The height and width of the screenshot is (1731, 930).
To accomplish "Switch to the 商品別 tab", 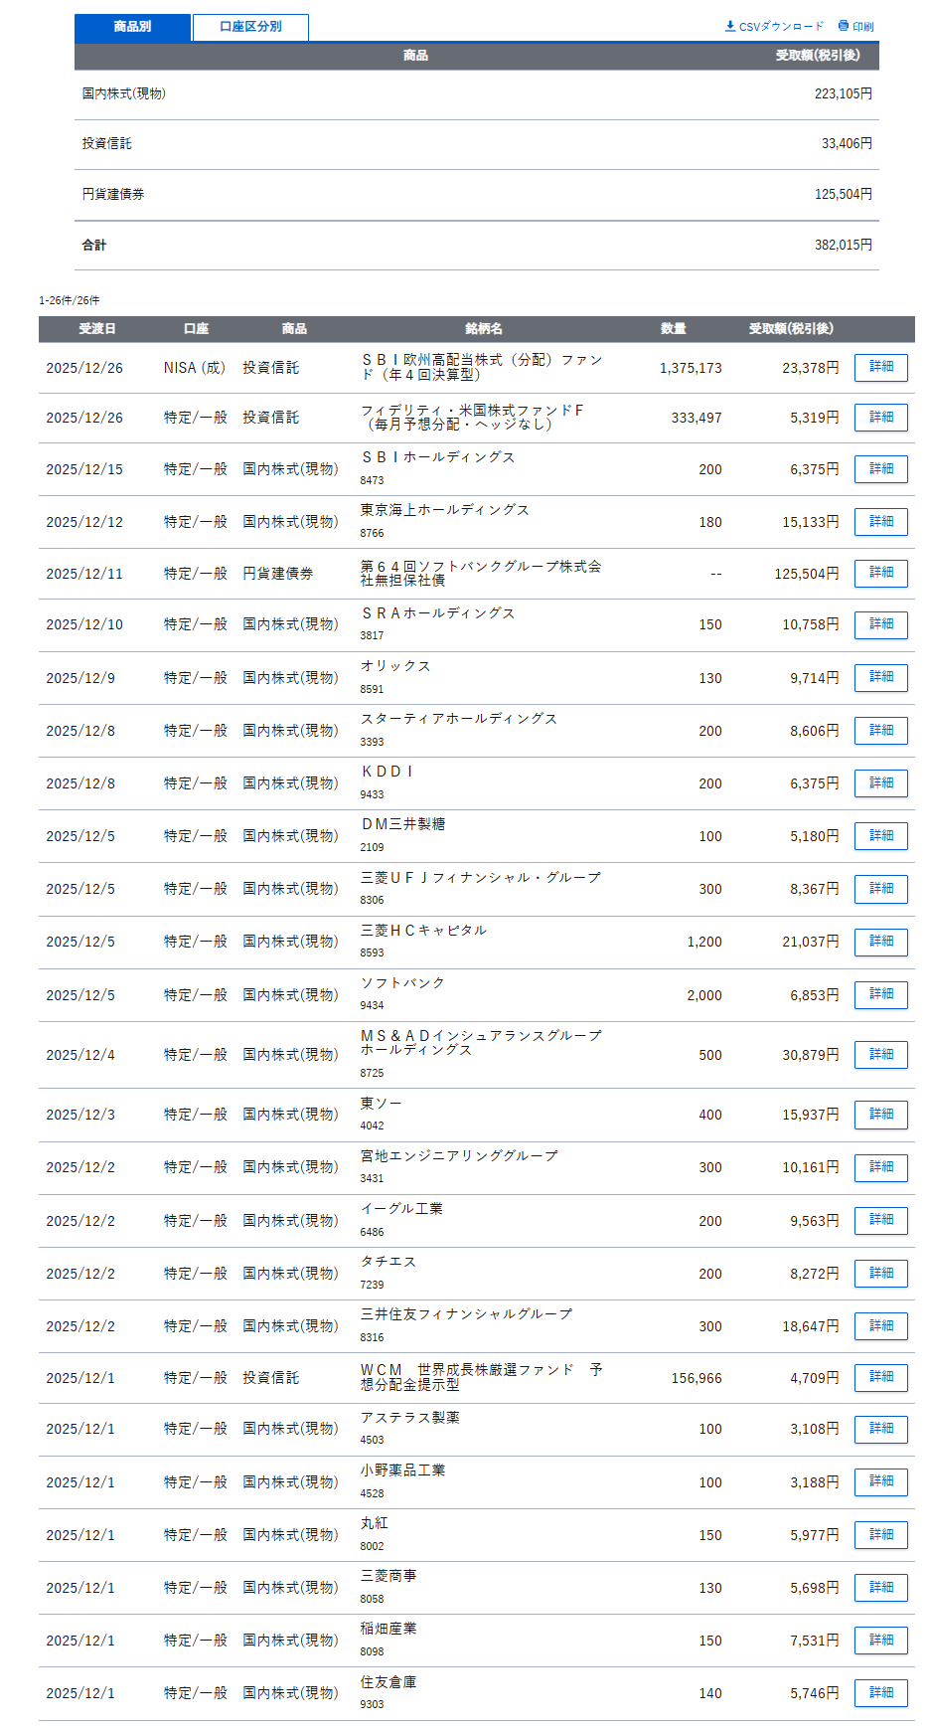I will [132, 27].
